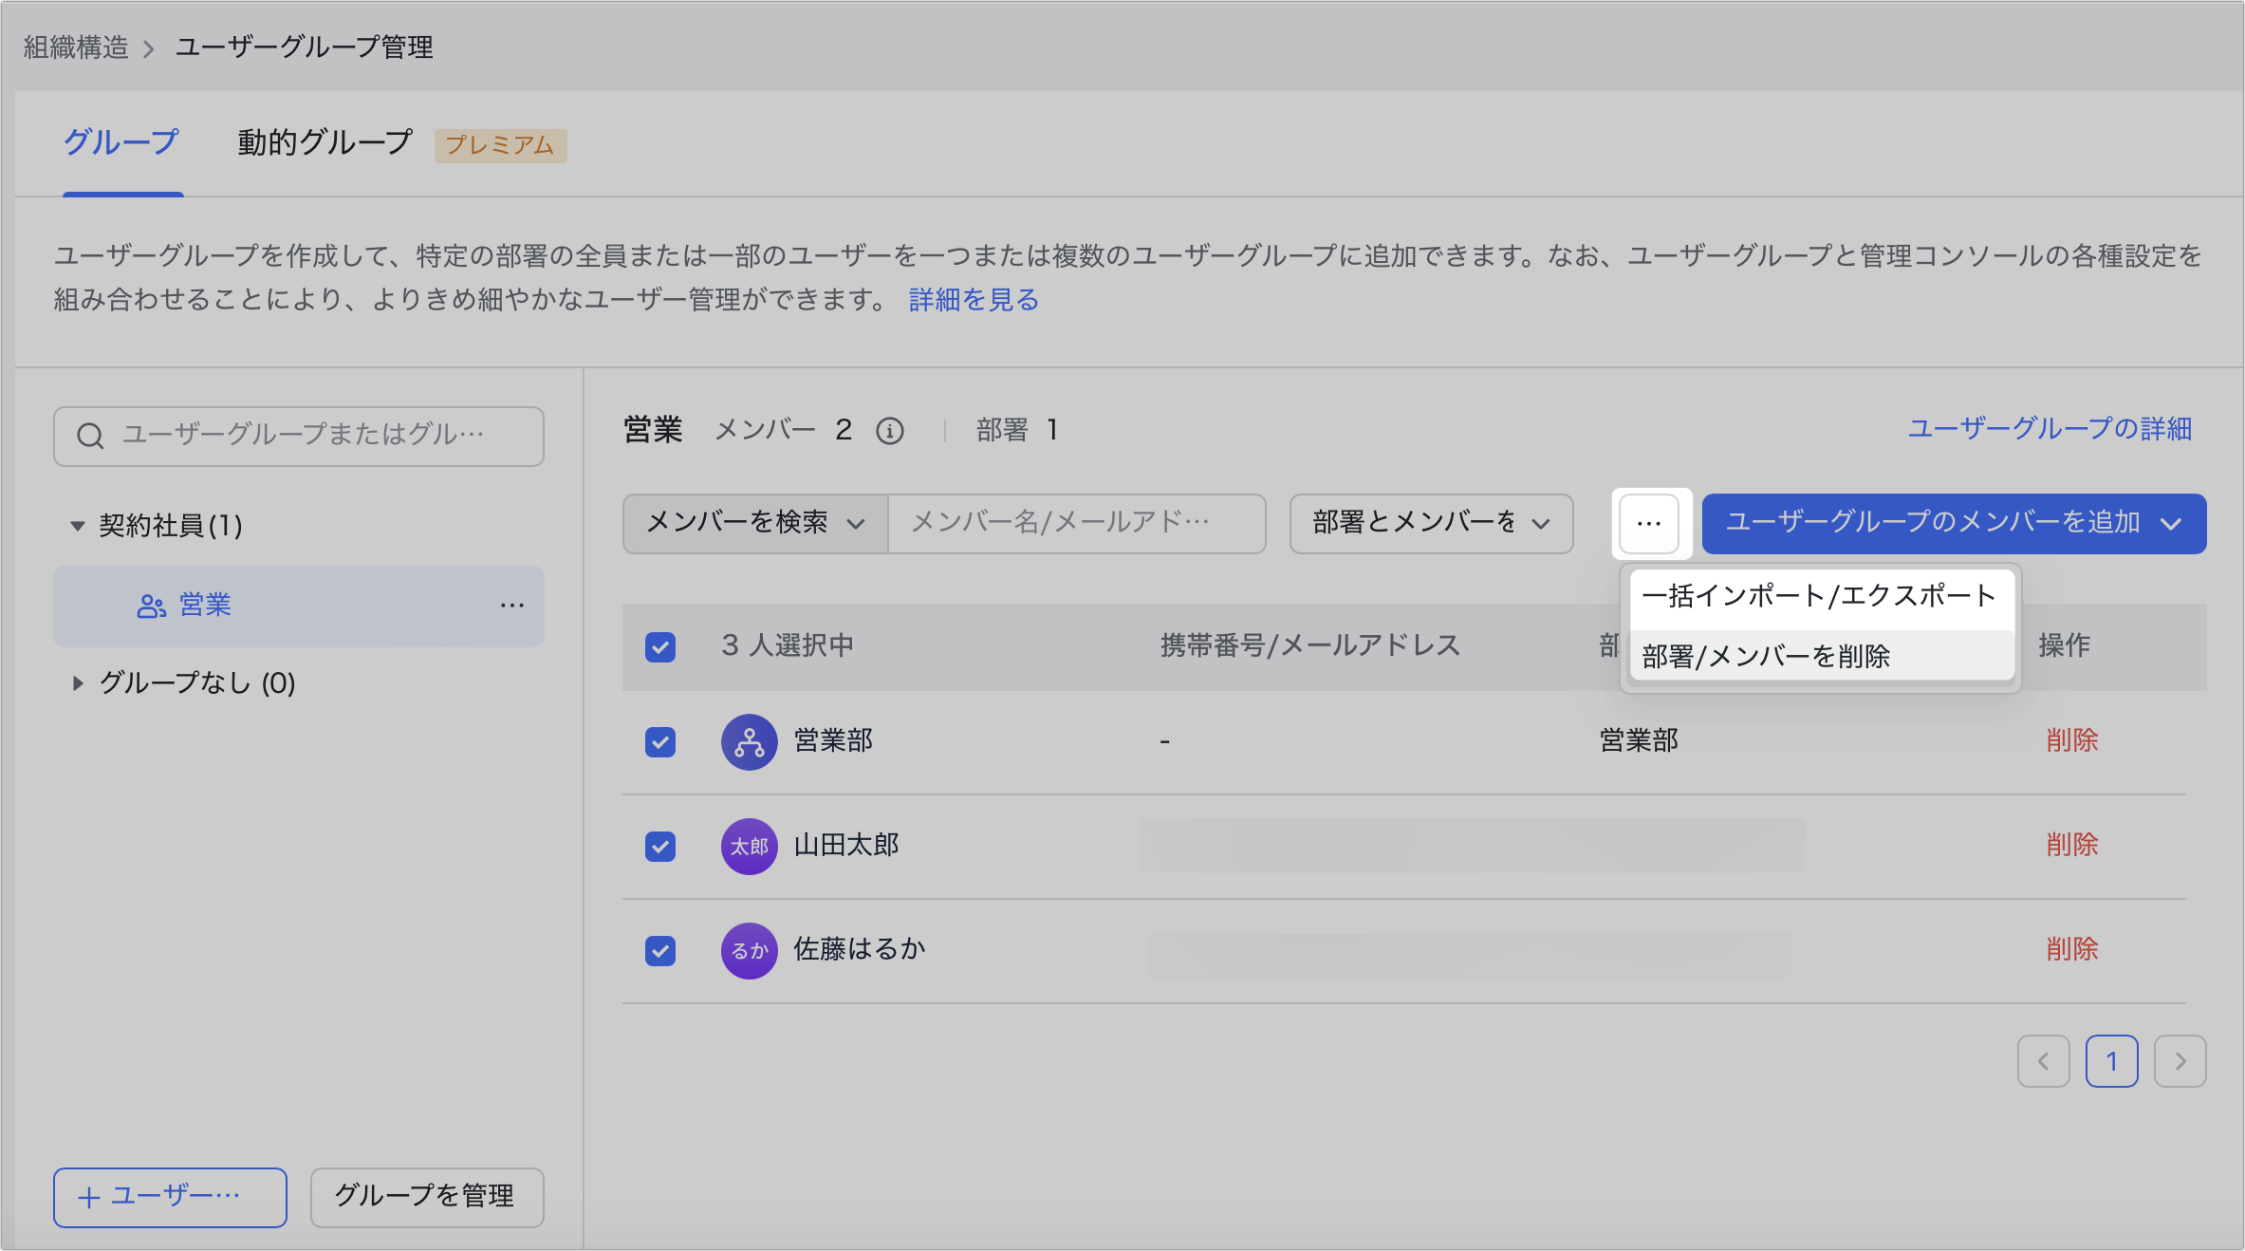Click the info icon beside member count
This screenshot has width=2245, height=1251.
tap(889, 431)
